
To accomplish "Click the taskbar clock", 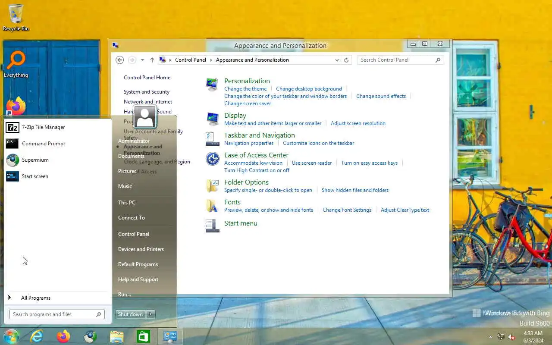I will (x=533, y=337).
